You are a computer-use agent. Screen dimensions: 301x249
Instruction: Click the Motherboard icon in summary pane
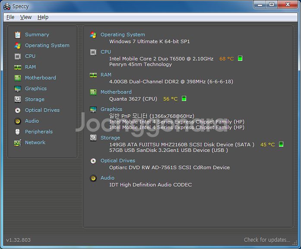(93, 92)
